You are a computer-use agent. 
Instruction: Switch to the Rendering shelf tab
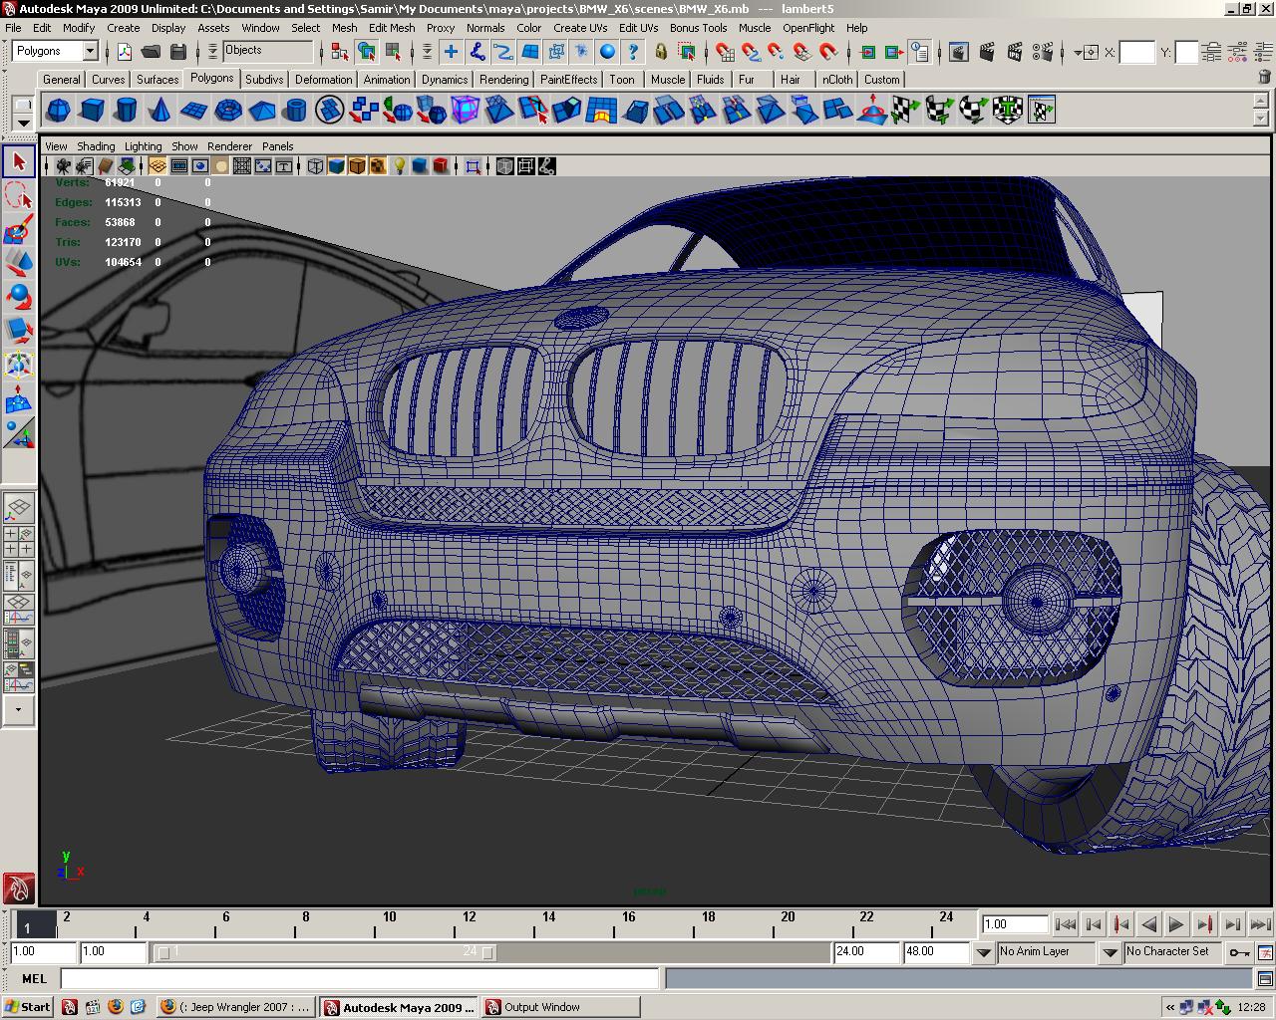(x=503, y=80)
